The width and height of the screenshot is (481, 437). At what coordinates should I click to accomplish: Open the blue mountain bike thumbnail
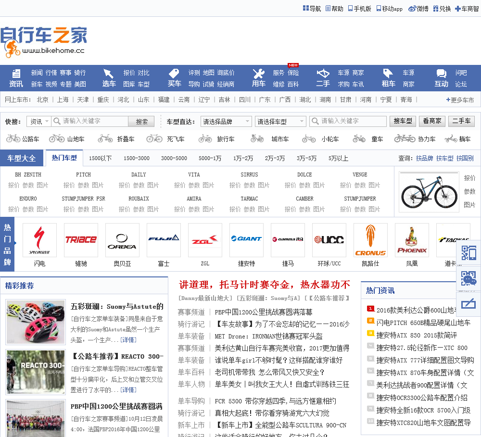click(429, 192)
